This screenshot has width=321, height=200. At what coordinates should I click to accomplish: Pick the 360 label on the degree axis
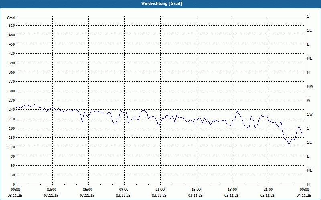[12, 72]
